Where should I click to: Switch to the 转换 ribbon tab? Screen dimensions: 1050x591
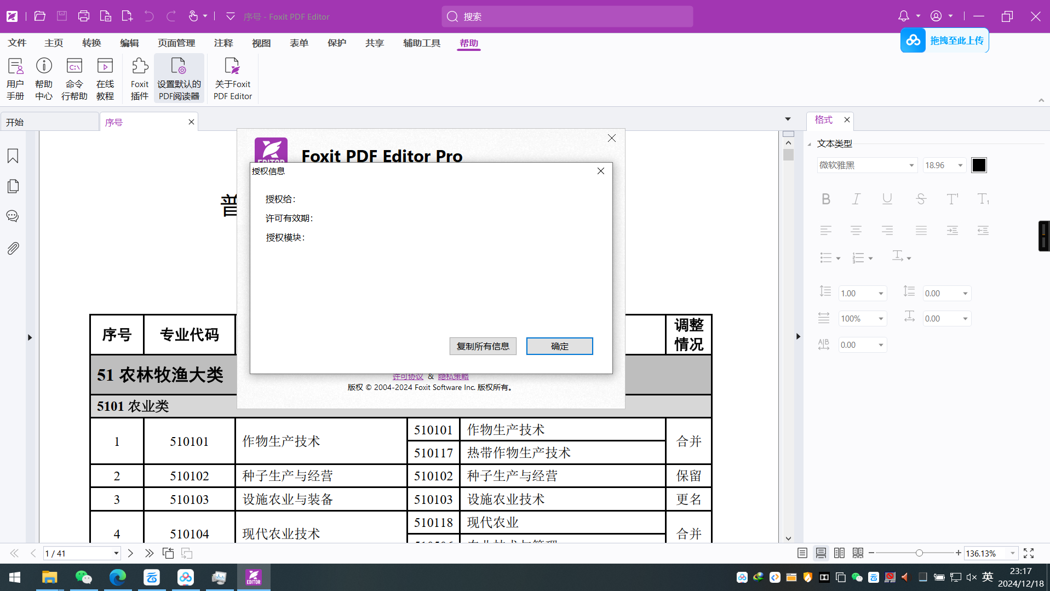click(x=91, y=43)
